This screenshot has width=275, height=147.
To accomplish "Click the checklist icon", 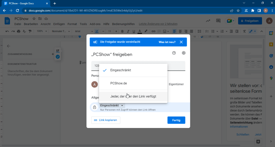I will (x=207, y=31).
